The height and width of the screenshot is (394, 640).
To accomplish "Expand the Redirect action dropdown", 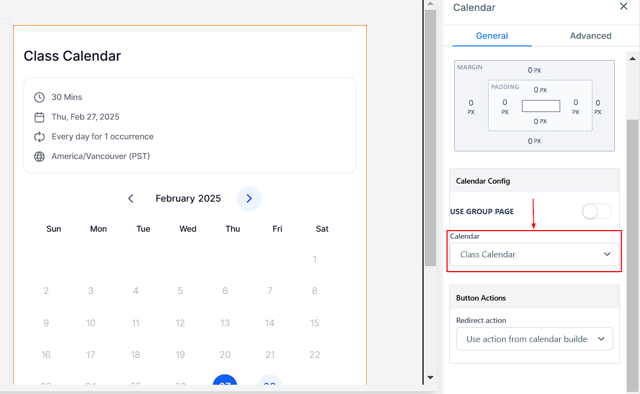I will pyautogui.click(x=534, y=339).
